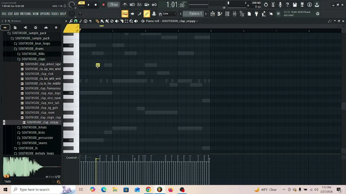Click the undo history icon in top bar
The image size is (346, 194).
click(x=266, y=5)
